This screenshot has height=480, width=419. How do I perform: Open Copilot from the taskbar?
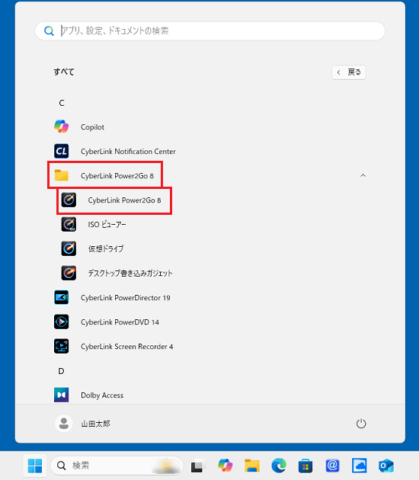[225, 466]
